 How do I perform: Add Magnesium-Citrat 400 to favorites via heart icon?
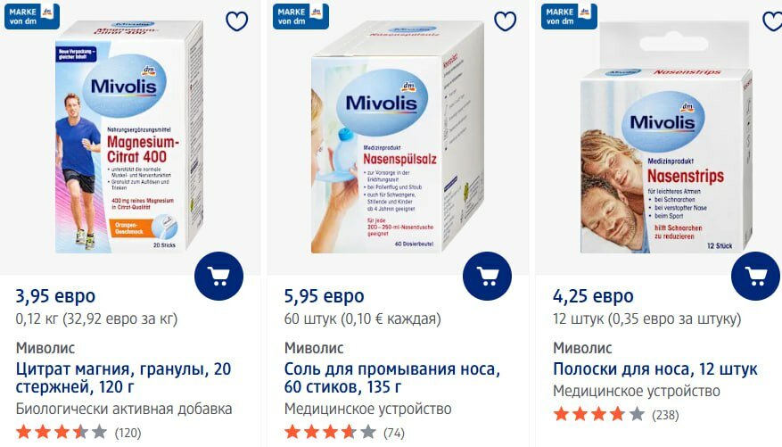tap(236, 21)
